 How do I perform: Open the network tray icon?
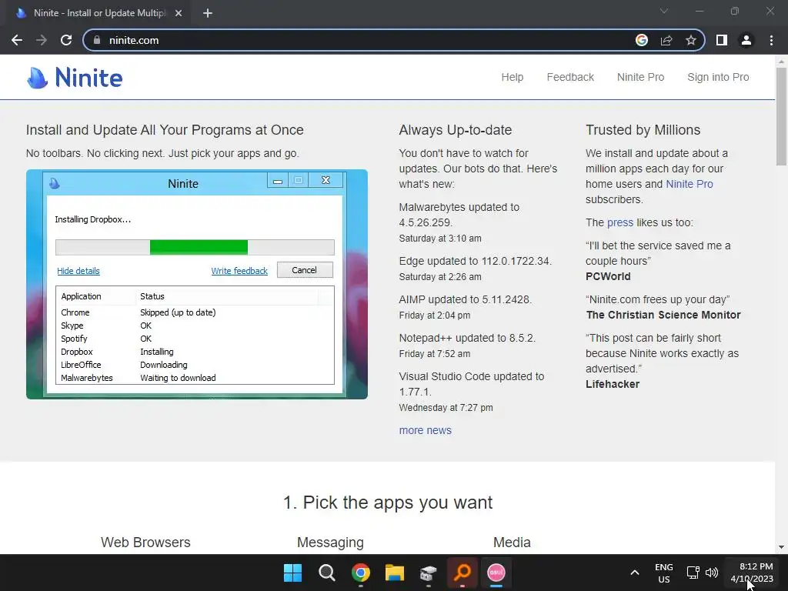click(693, 573)
